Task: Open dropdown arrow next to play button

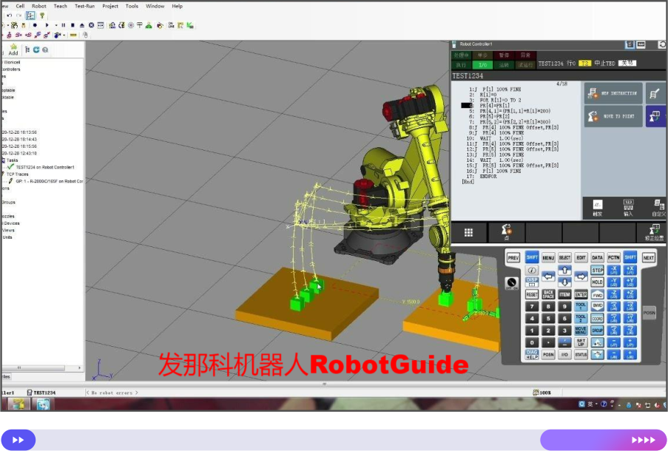Action: click(55, 25)
